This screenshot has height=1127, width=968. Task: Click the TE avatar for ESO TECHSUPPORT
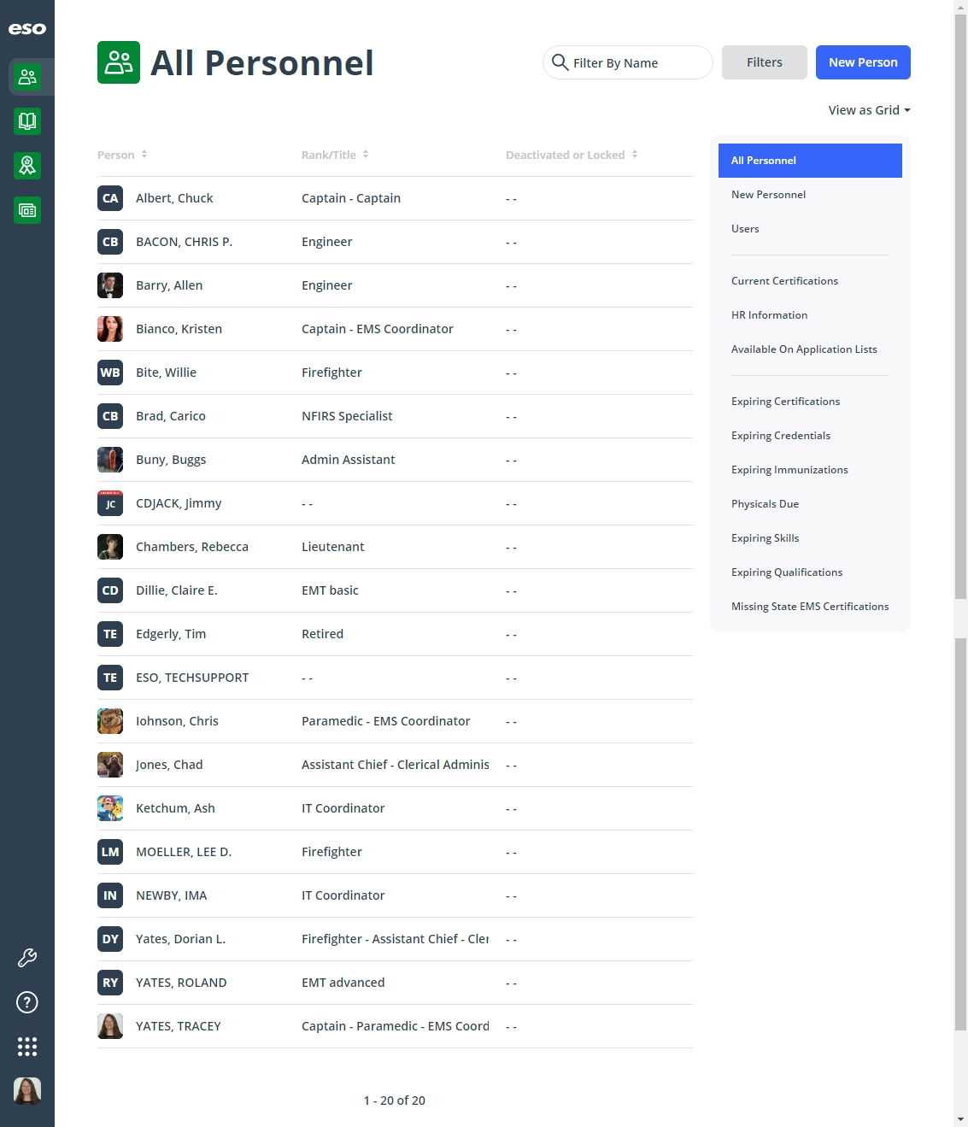click(110, 678)
